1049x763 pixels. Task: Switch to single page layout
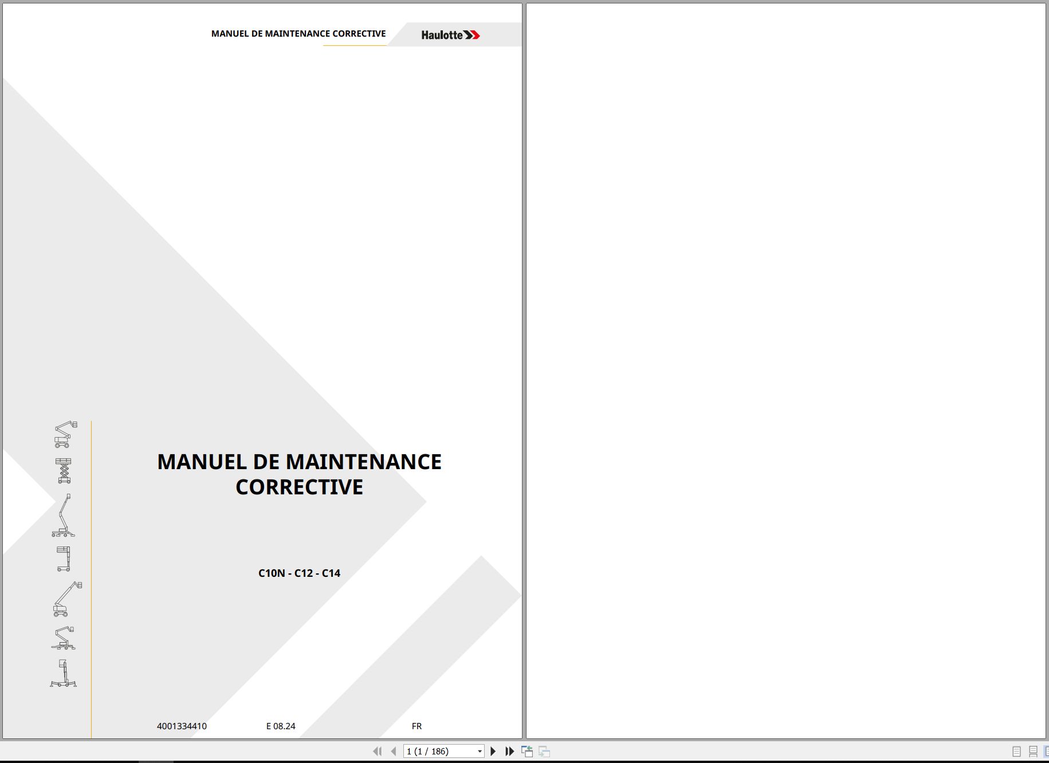click(1016, 752)
